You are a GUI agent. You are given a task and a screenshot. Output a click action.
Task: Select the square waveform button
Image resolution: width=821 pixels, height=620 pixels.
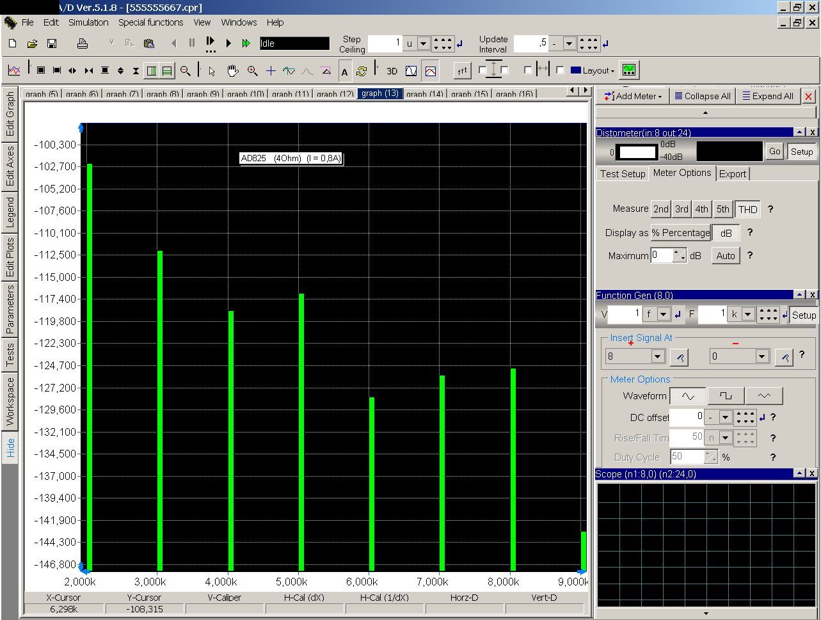[726, 396]
